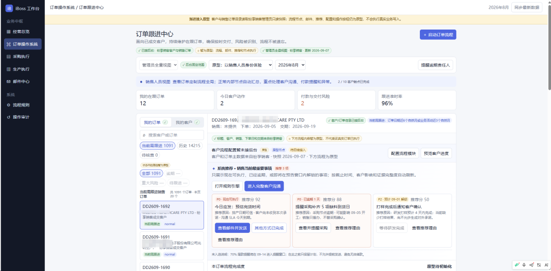This screenshot has width=551, height=271.
Task: Open 操作审计 in the sidebar
Action: [x=22, y=117]
